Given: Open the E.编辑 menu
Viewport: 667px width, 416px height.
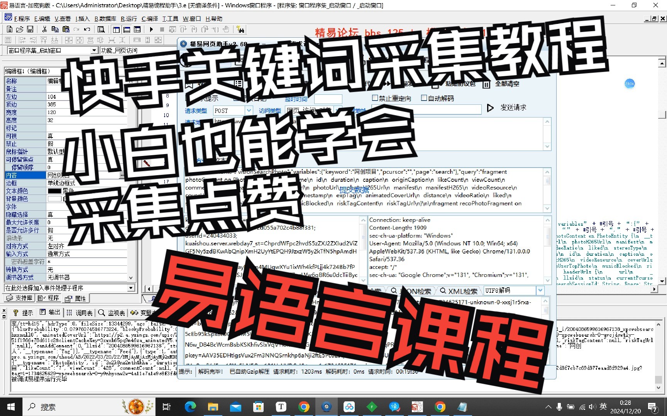Looking at the screenshot, I should 42,18.
